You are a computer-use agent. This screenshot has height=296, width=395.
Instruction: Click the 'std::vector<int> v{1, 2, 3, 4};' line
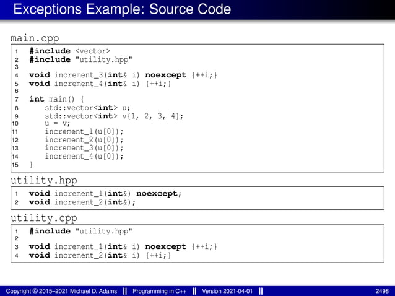(x=114, y=116)
